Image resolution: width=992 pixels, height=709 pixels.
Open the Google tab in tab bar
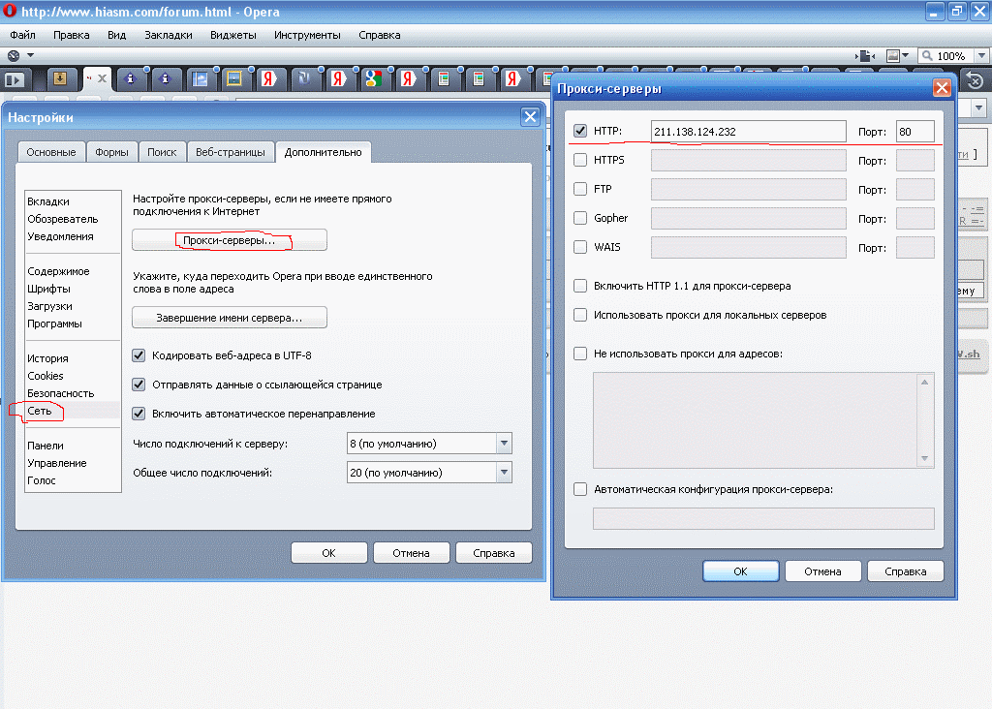[x=372, y=79]
